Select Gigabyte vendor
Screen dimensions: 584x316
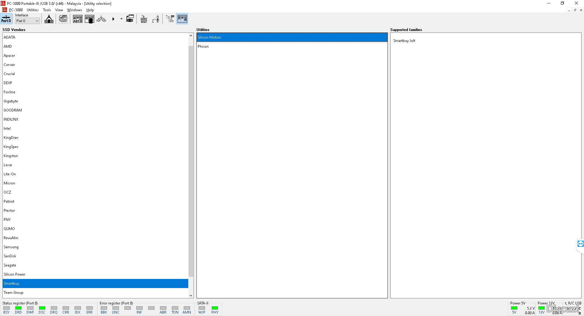(96, 101)
